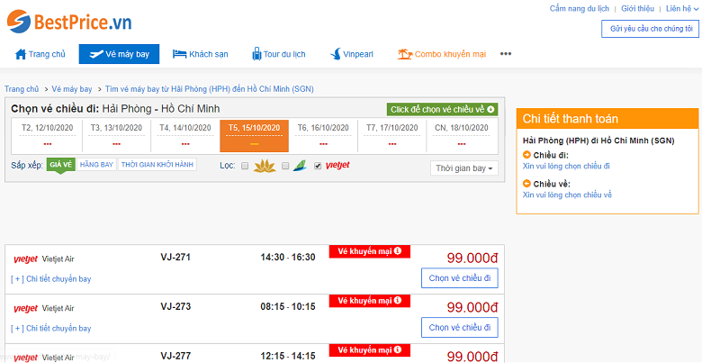Viewport: 702px width, 363px height.
Task: Open Combo khuyến mại offers
Action: point(441,54)
